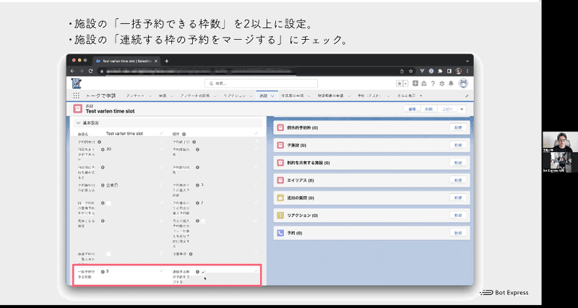Open the setup gear menu
Image resolution: width=578 pixels, height=308 pixels.
(x=442, y=84)
